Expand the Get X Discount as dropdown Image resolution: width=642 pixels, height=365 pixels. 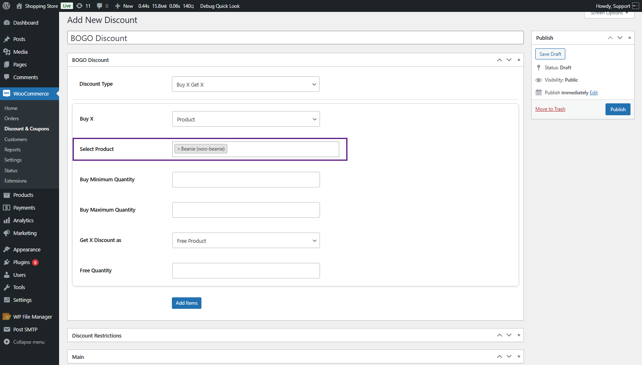[246, 240]
